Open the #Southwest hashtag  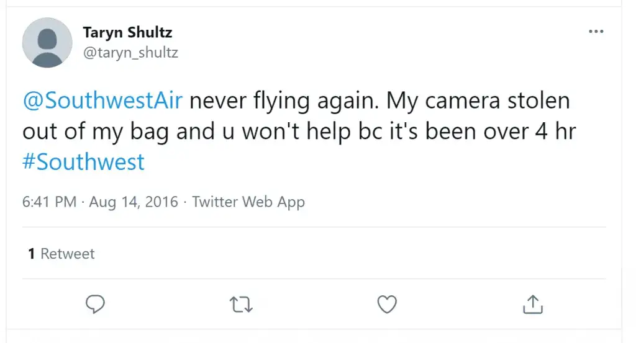tap(83, 162)
